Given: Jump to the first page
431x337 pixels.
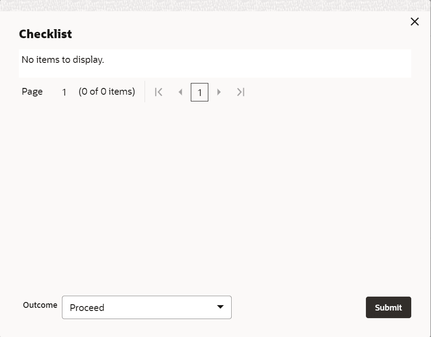Looking at the screenshot, I should 158,92.
